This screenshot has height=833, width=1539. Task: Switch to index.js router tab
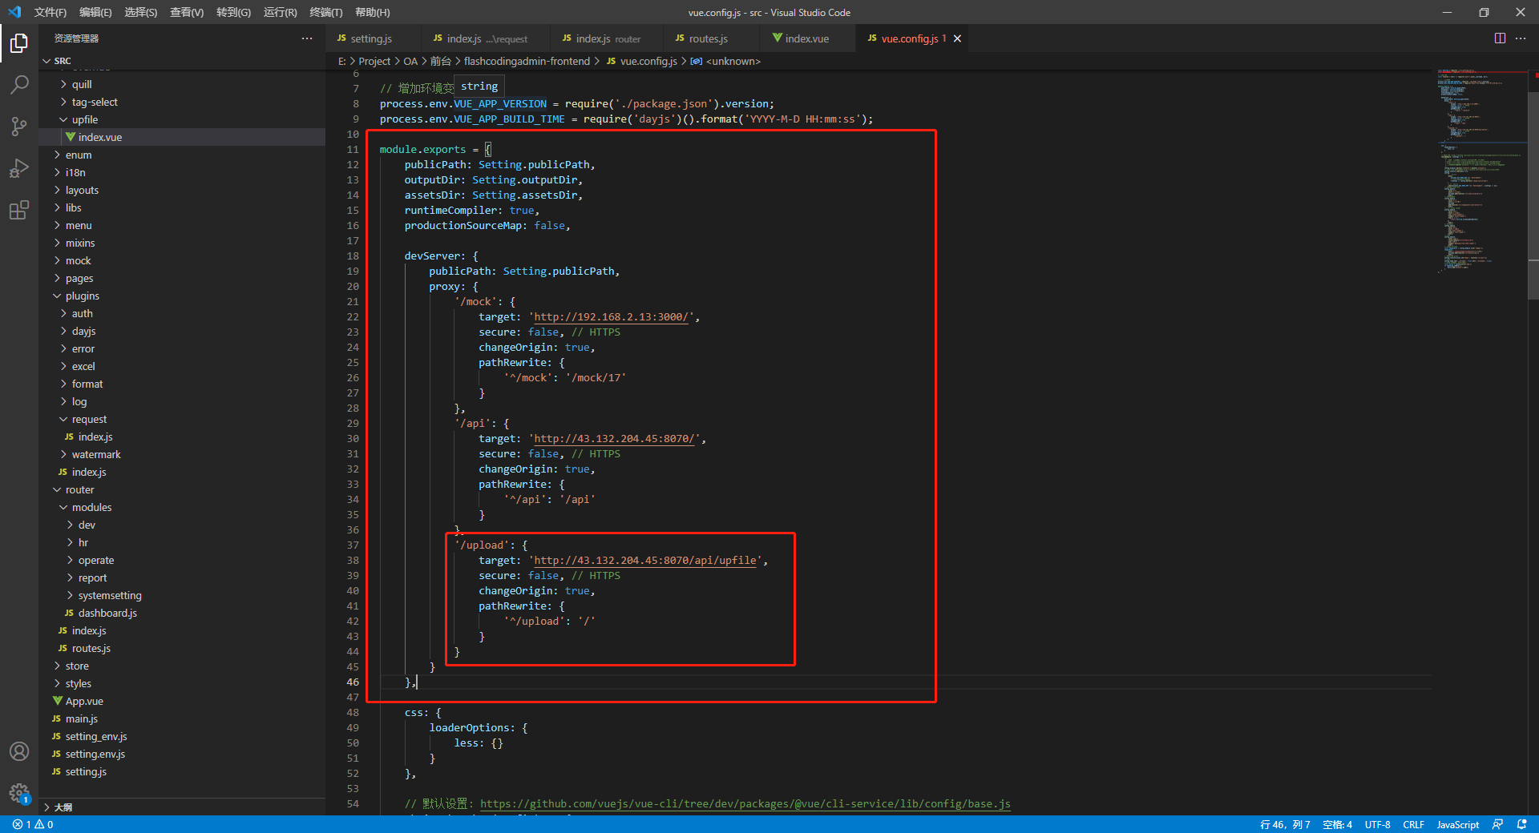point(608,38)
